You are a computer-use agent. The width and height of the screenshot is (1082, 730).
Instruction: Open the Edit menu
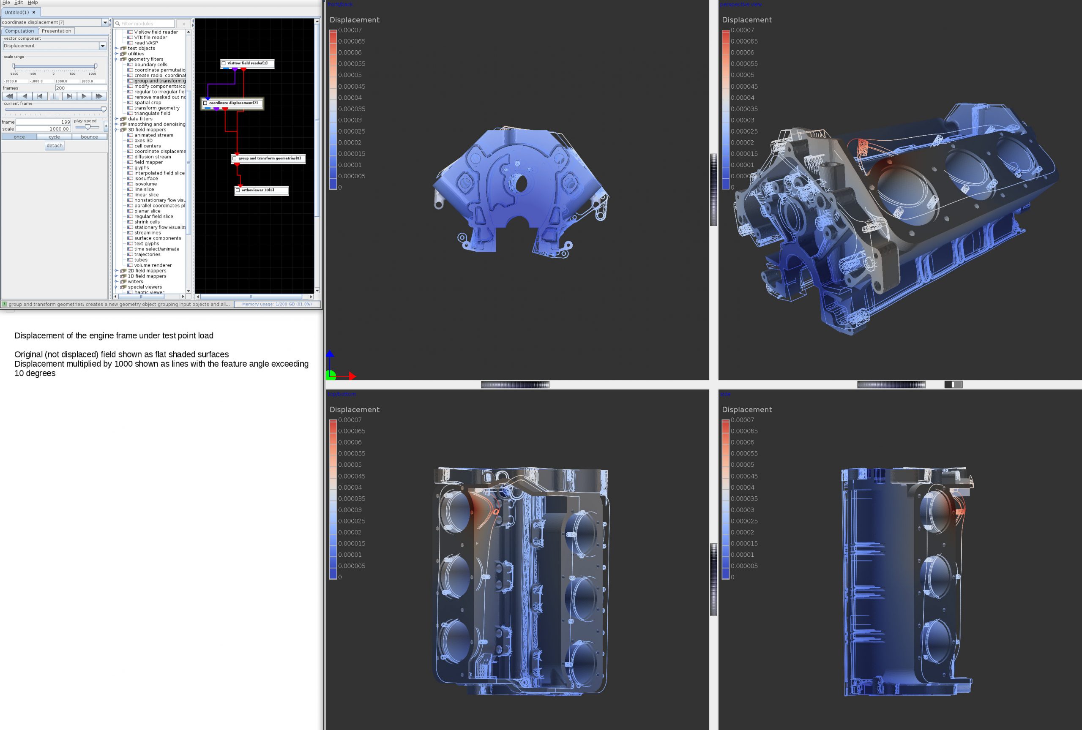coord(19,3)
